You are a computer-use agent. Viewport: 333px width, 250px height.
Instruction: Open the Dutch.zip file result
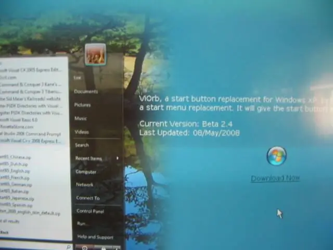point(14,164)
